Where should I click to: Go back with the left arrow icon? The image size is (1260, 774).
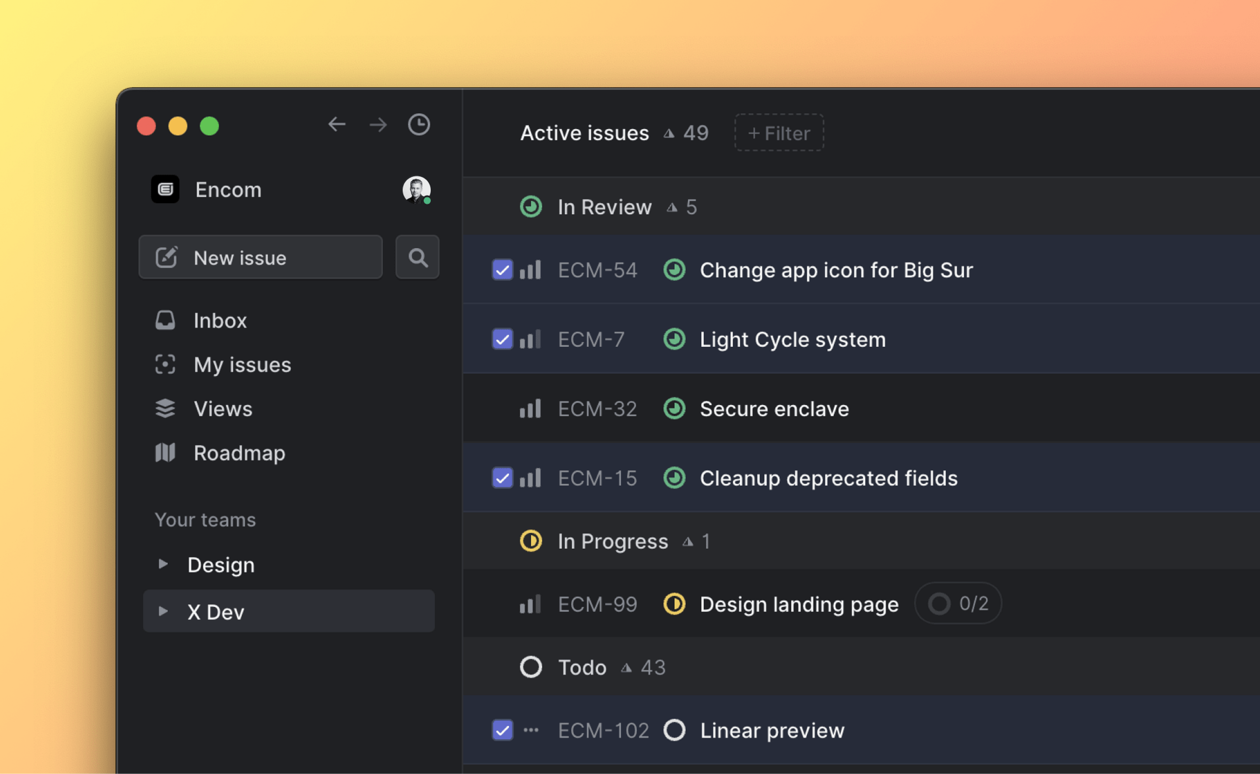(x=337, y=124)
